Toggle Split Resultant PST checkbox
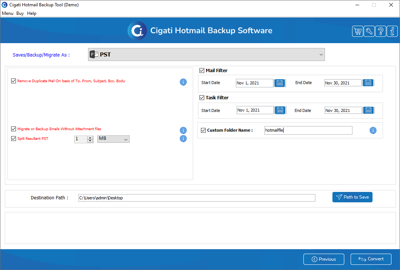Image resolution: width=400 pixels, height=270 pixels. (x=13, y=138)
